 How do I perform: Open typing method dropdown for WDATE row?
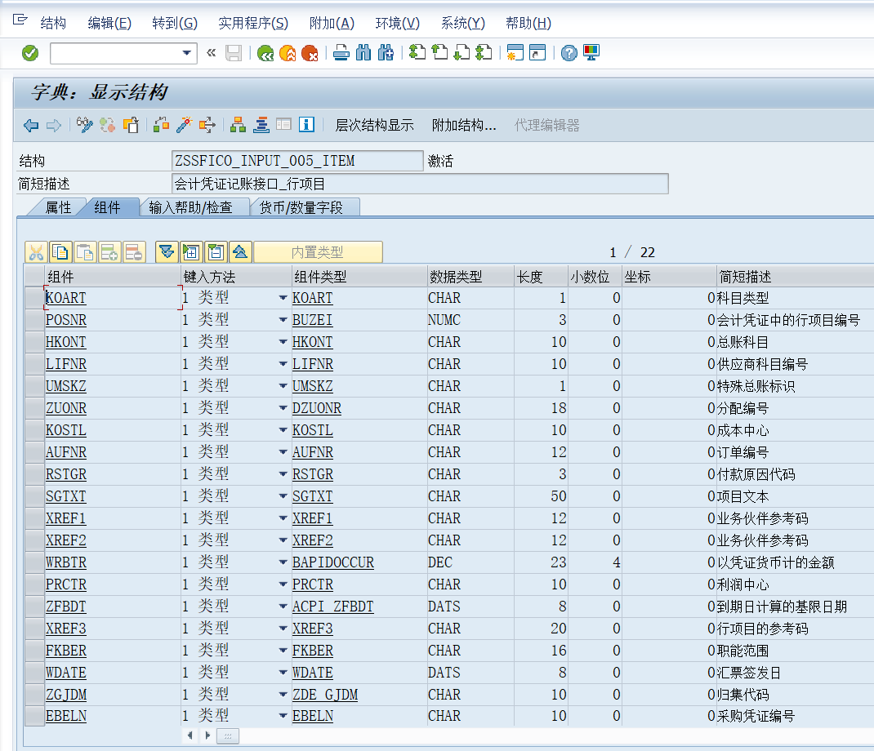point(283,673)
